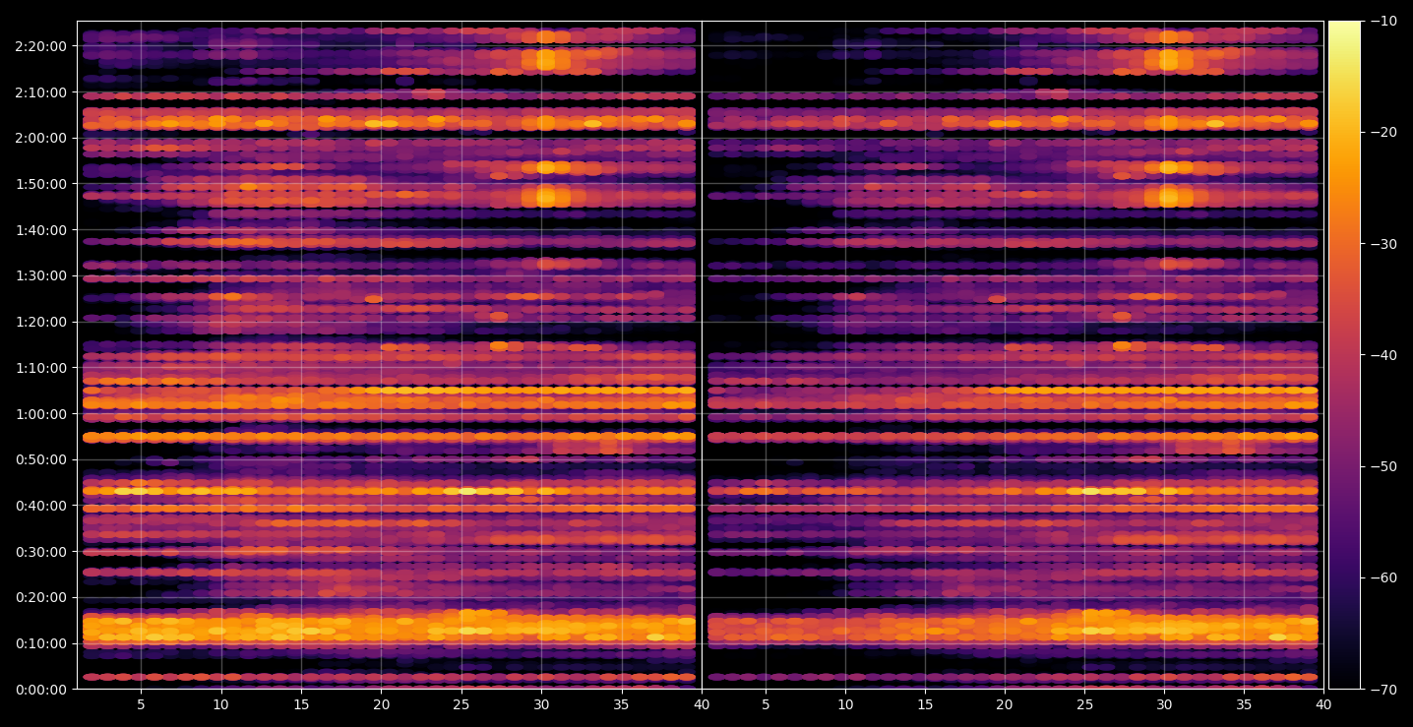This screenshot has height=727, width=1413.
Task: Click the 2:10:00 time axis label
Action: [41, 92]
